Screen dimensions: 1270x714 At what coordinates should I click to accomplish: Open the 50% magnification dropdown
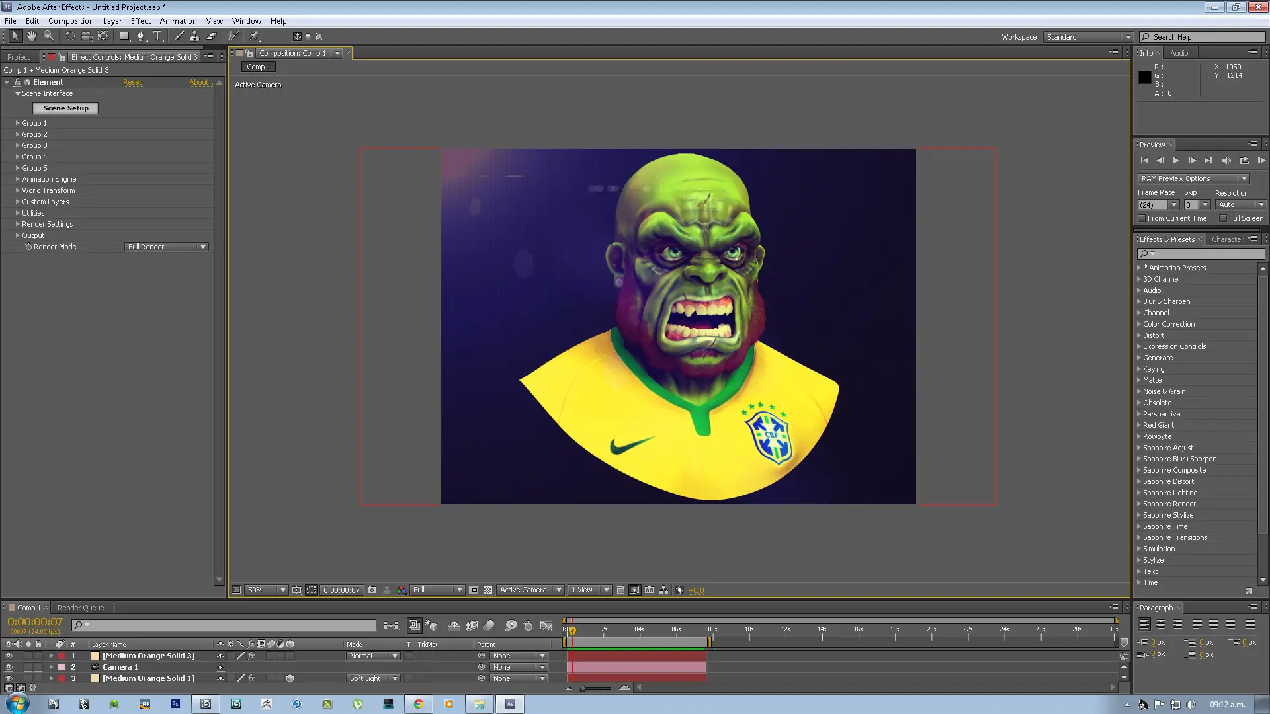coord(267,590)
